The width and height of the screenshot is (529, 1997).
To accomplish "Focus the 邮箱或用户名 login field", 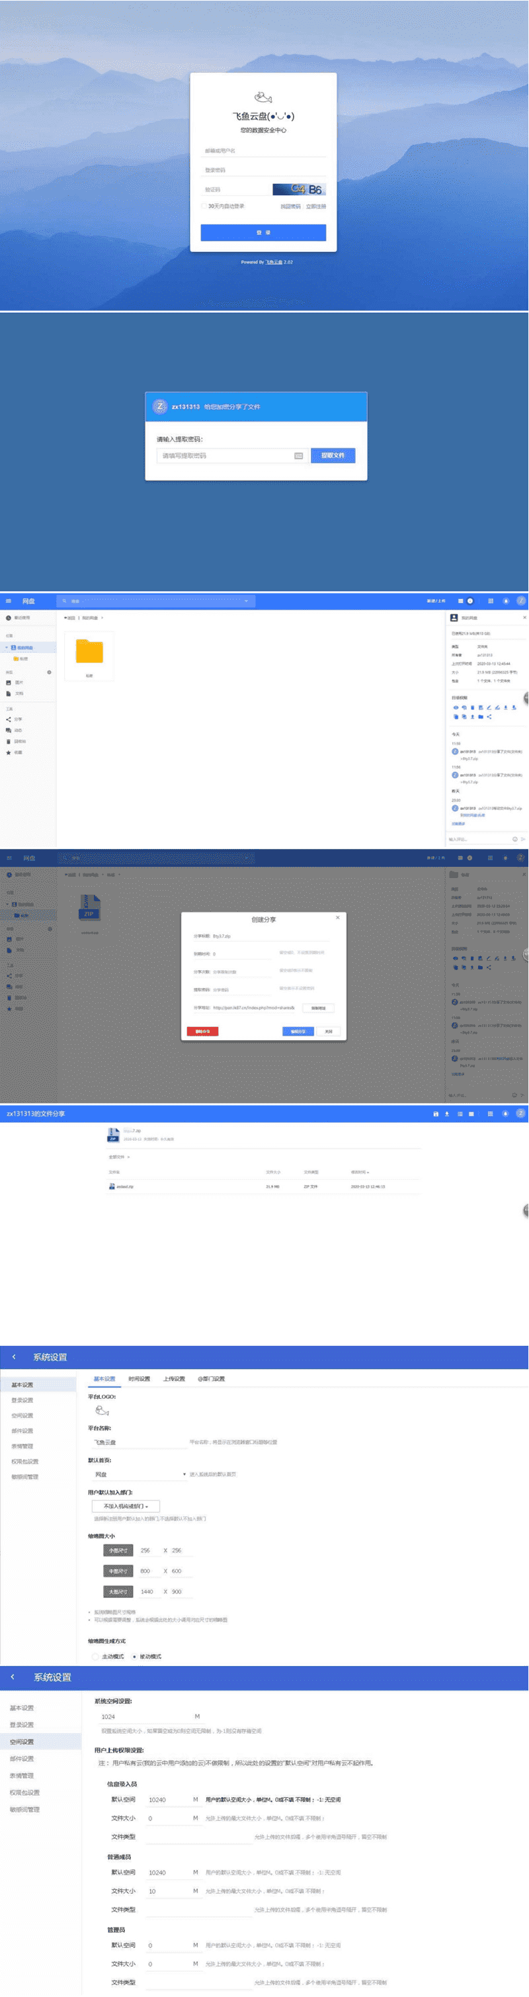I will [263, 150].
